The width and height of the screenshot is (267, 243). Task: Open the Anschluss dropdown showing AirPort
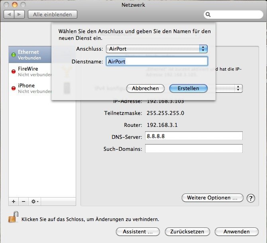pyautogui.click(x=157, y=49)
